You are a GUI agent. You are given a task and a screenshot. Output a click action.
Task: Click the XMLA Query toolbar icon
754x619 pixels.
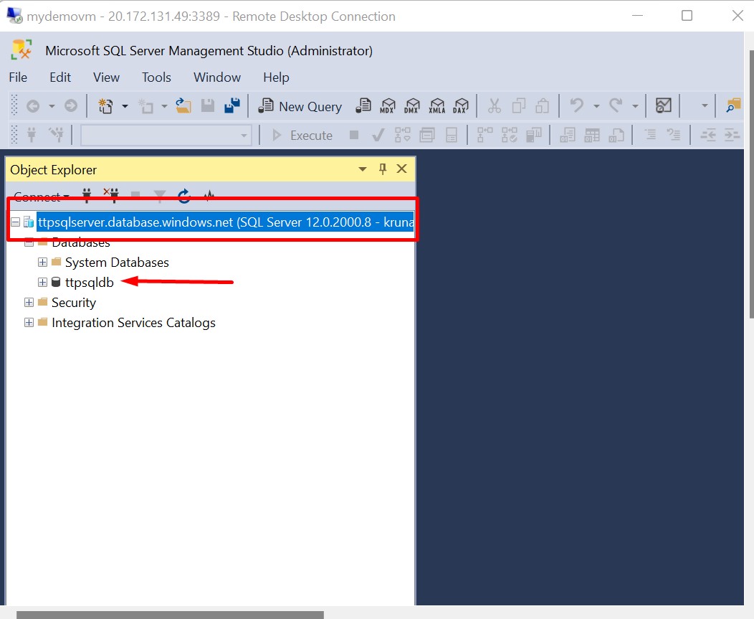[x=436, y=106]
